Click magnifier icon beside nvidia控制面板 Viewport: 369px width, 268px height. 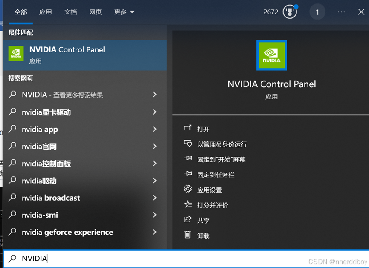[12, 163]
